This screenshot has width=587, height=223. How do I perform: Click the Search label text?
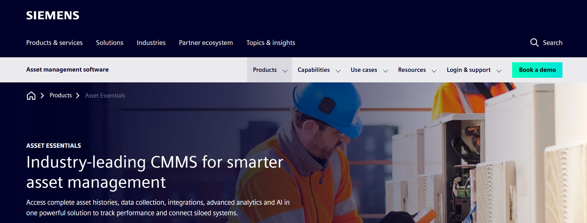coord(553,43)
